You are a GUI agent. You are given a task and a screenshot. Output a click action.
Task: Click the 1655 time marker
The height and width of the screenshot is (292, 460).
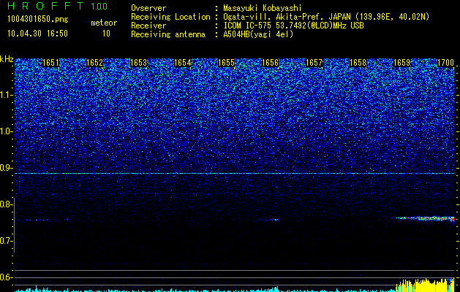pyautogui.click(x=227, y=63)
